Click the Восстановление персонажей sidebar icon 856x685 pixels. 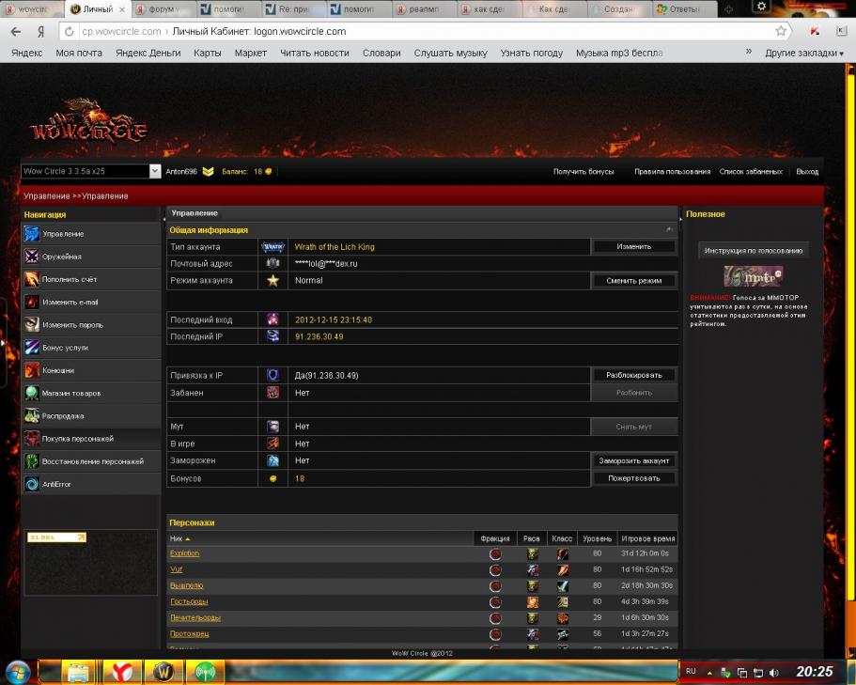(x=32, y=461)
